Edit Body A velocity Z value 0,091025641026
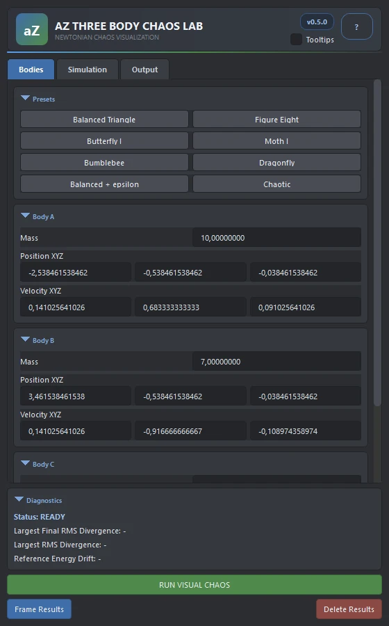389x626 pixels. click(306, 307)
